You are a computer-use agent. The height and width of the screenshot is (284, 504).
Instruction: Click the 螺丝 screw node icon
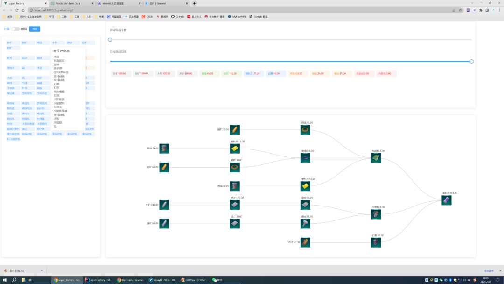click(305, 224)
